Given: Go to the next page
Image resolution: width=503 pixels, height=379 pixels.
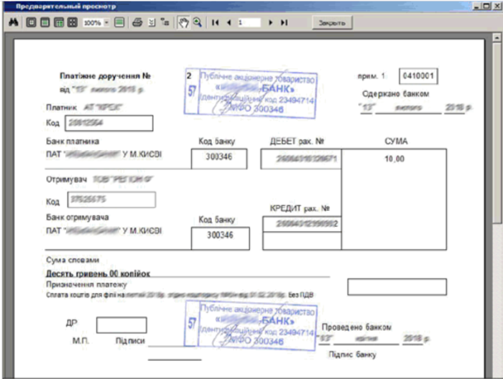Looking at the screenshot, I should point(270,22).
